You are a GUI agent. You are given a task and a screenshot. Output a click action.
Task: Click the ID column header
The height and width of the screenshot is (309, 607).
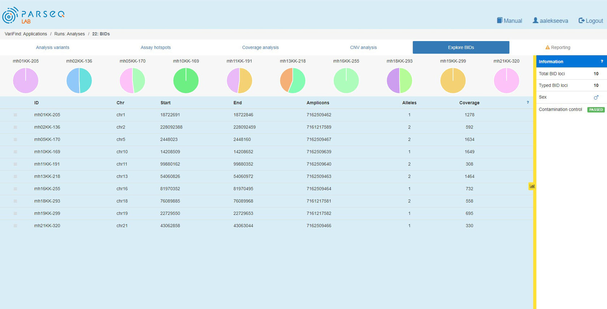tap(36, 103)
